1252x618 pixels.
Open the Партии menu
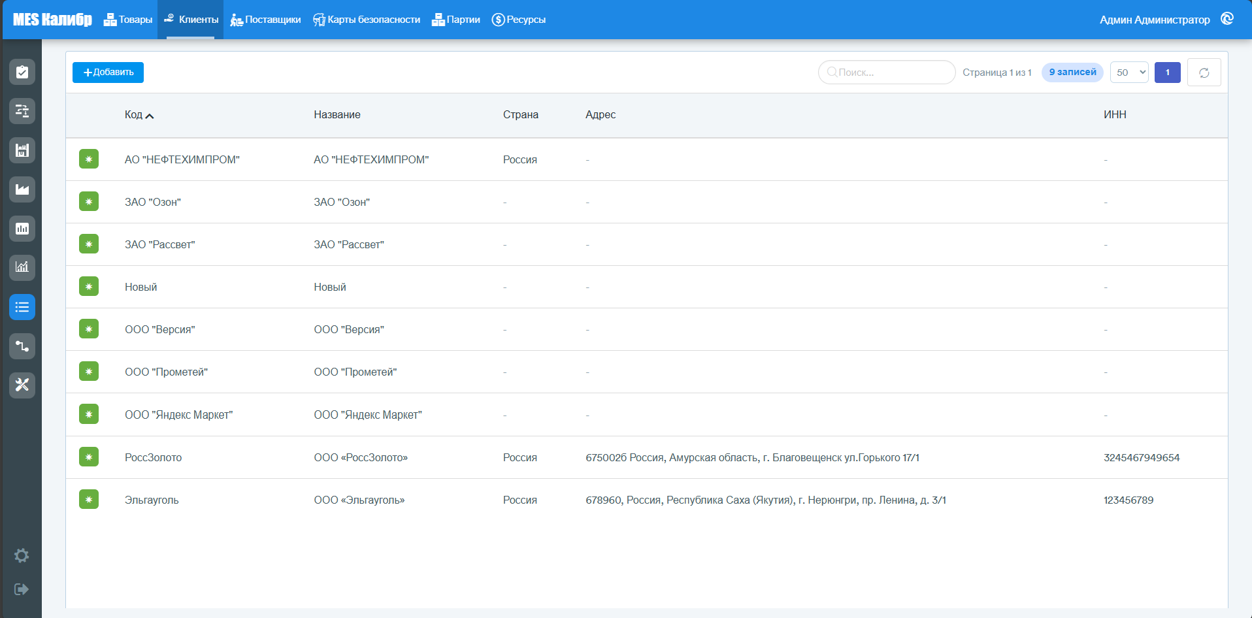(x=456, y=20)
